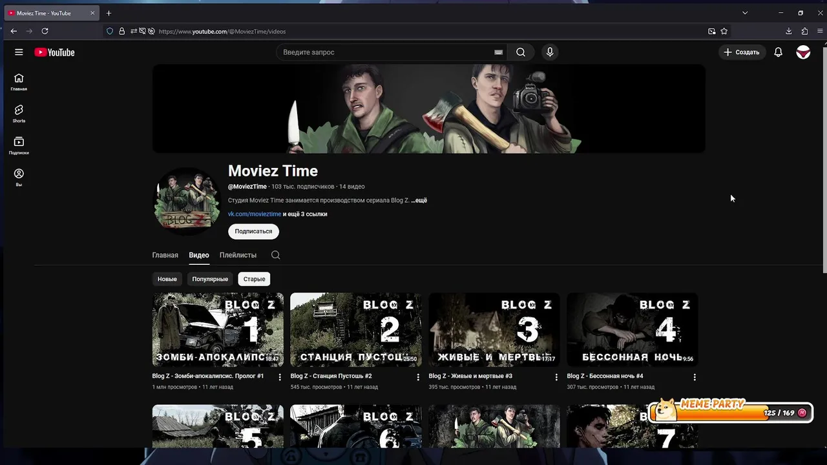827x465 pixels.
Task: Open the YouTube hamburger guide menu
Action: 19,52
